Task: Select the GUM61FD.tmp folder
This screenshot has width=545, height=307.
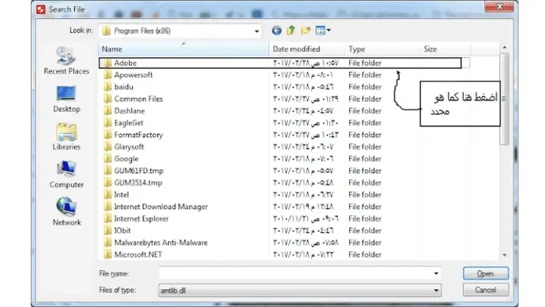Action: tap(139, 171)
